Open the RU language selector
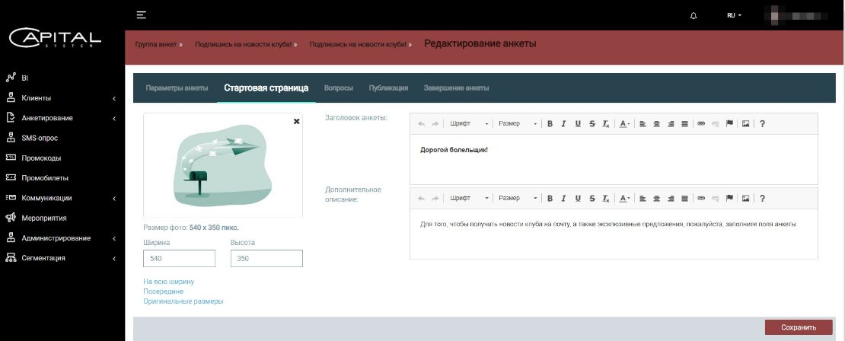 click(x=734, y=15)
